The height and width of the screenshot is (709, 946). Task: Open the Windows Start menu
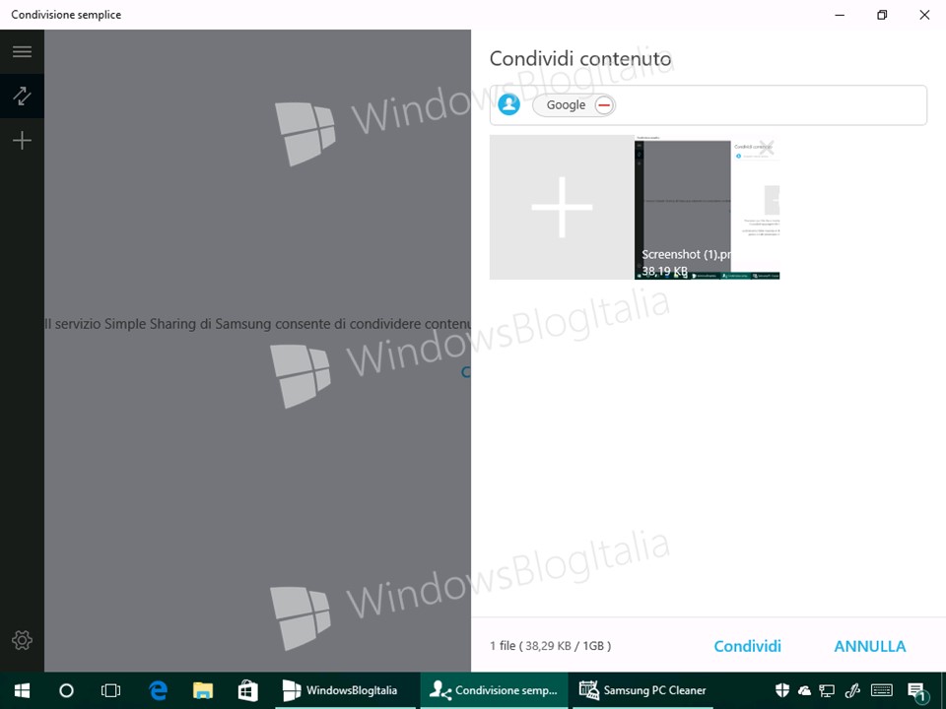[x=22, y=690]
